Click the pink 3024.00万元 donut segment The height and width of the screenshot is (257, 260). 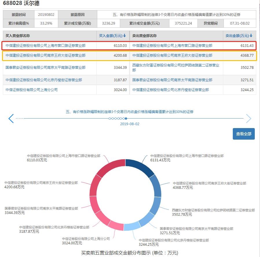(x=116, y=225)
